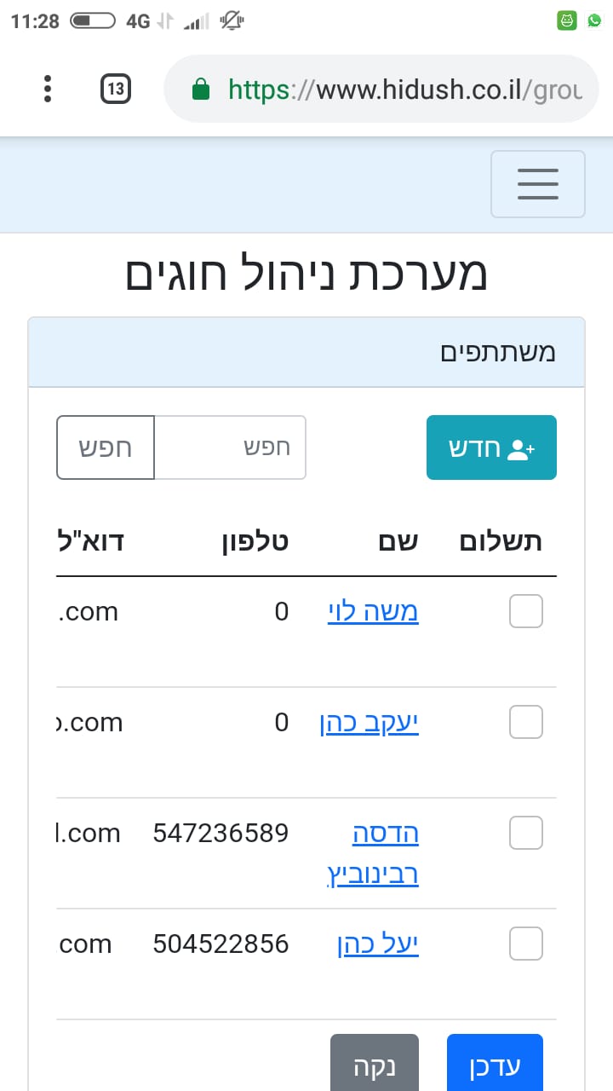Open participant link יעל כהן

378,944
